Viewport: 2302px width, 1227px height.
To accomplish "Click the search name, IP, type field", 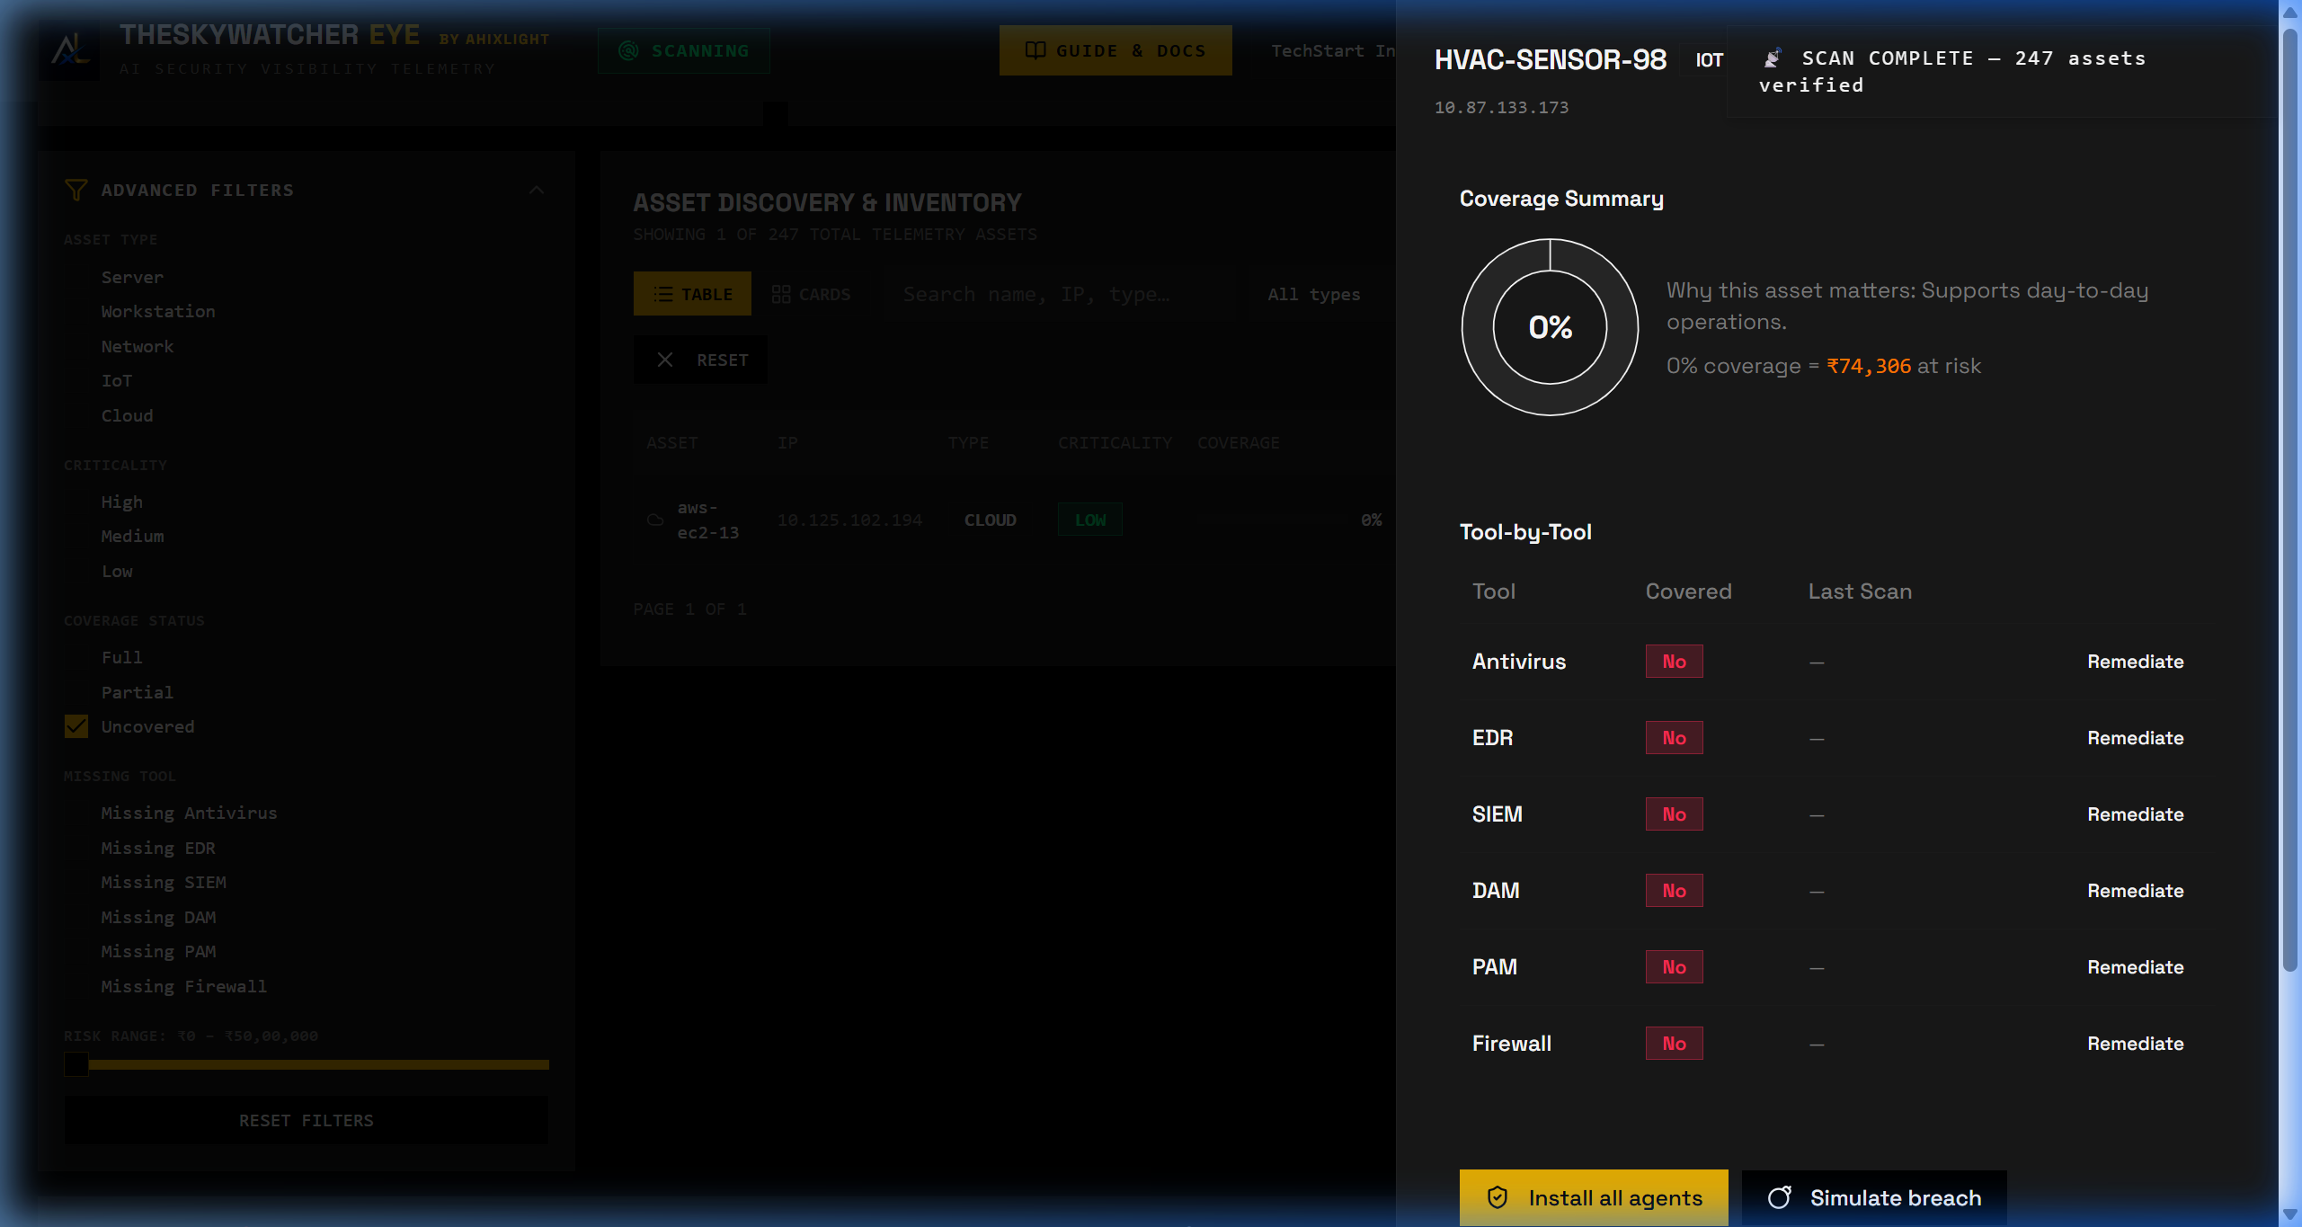I will coord(1061,294).
